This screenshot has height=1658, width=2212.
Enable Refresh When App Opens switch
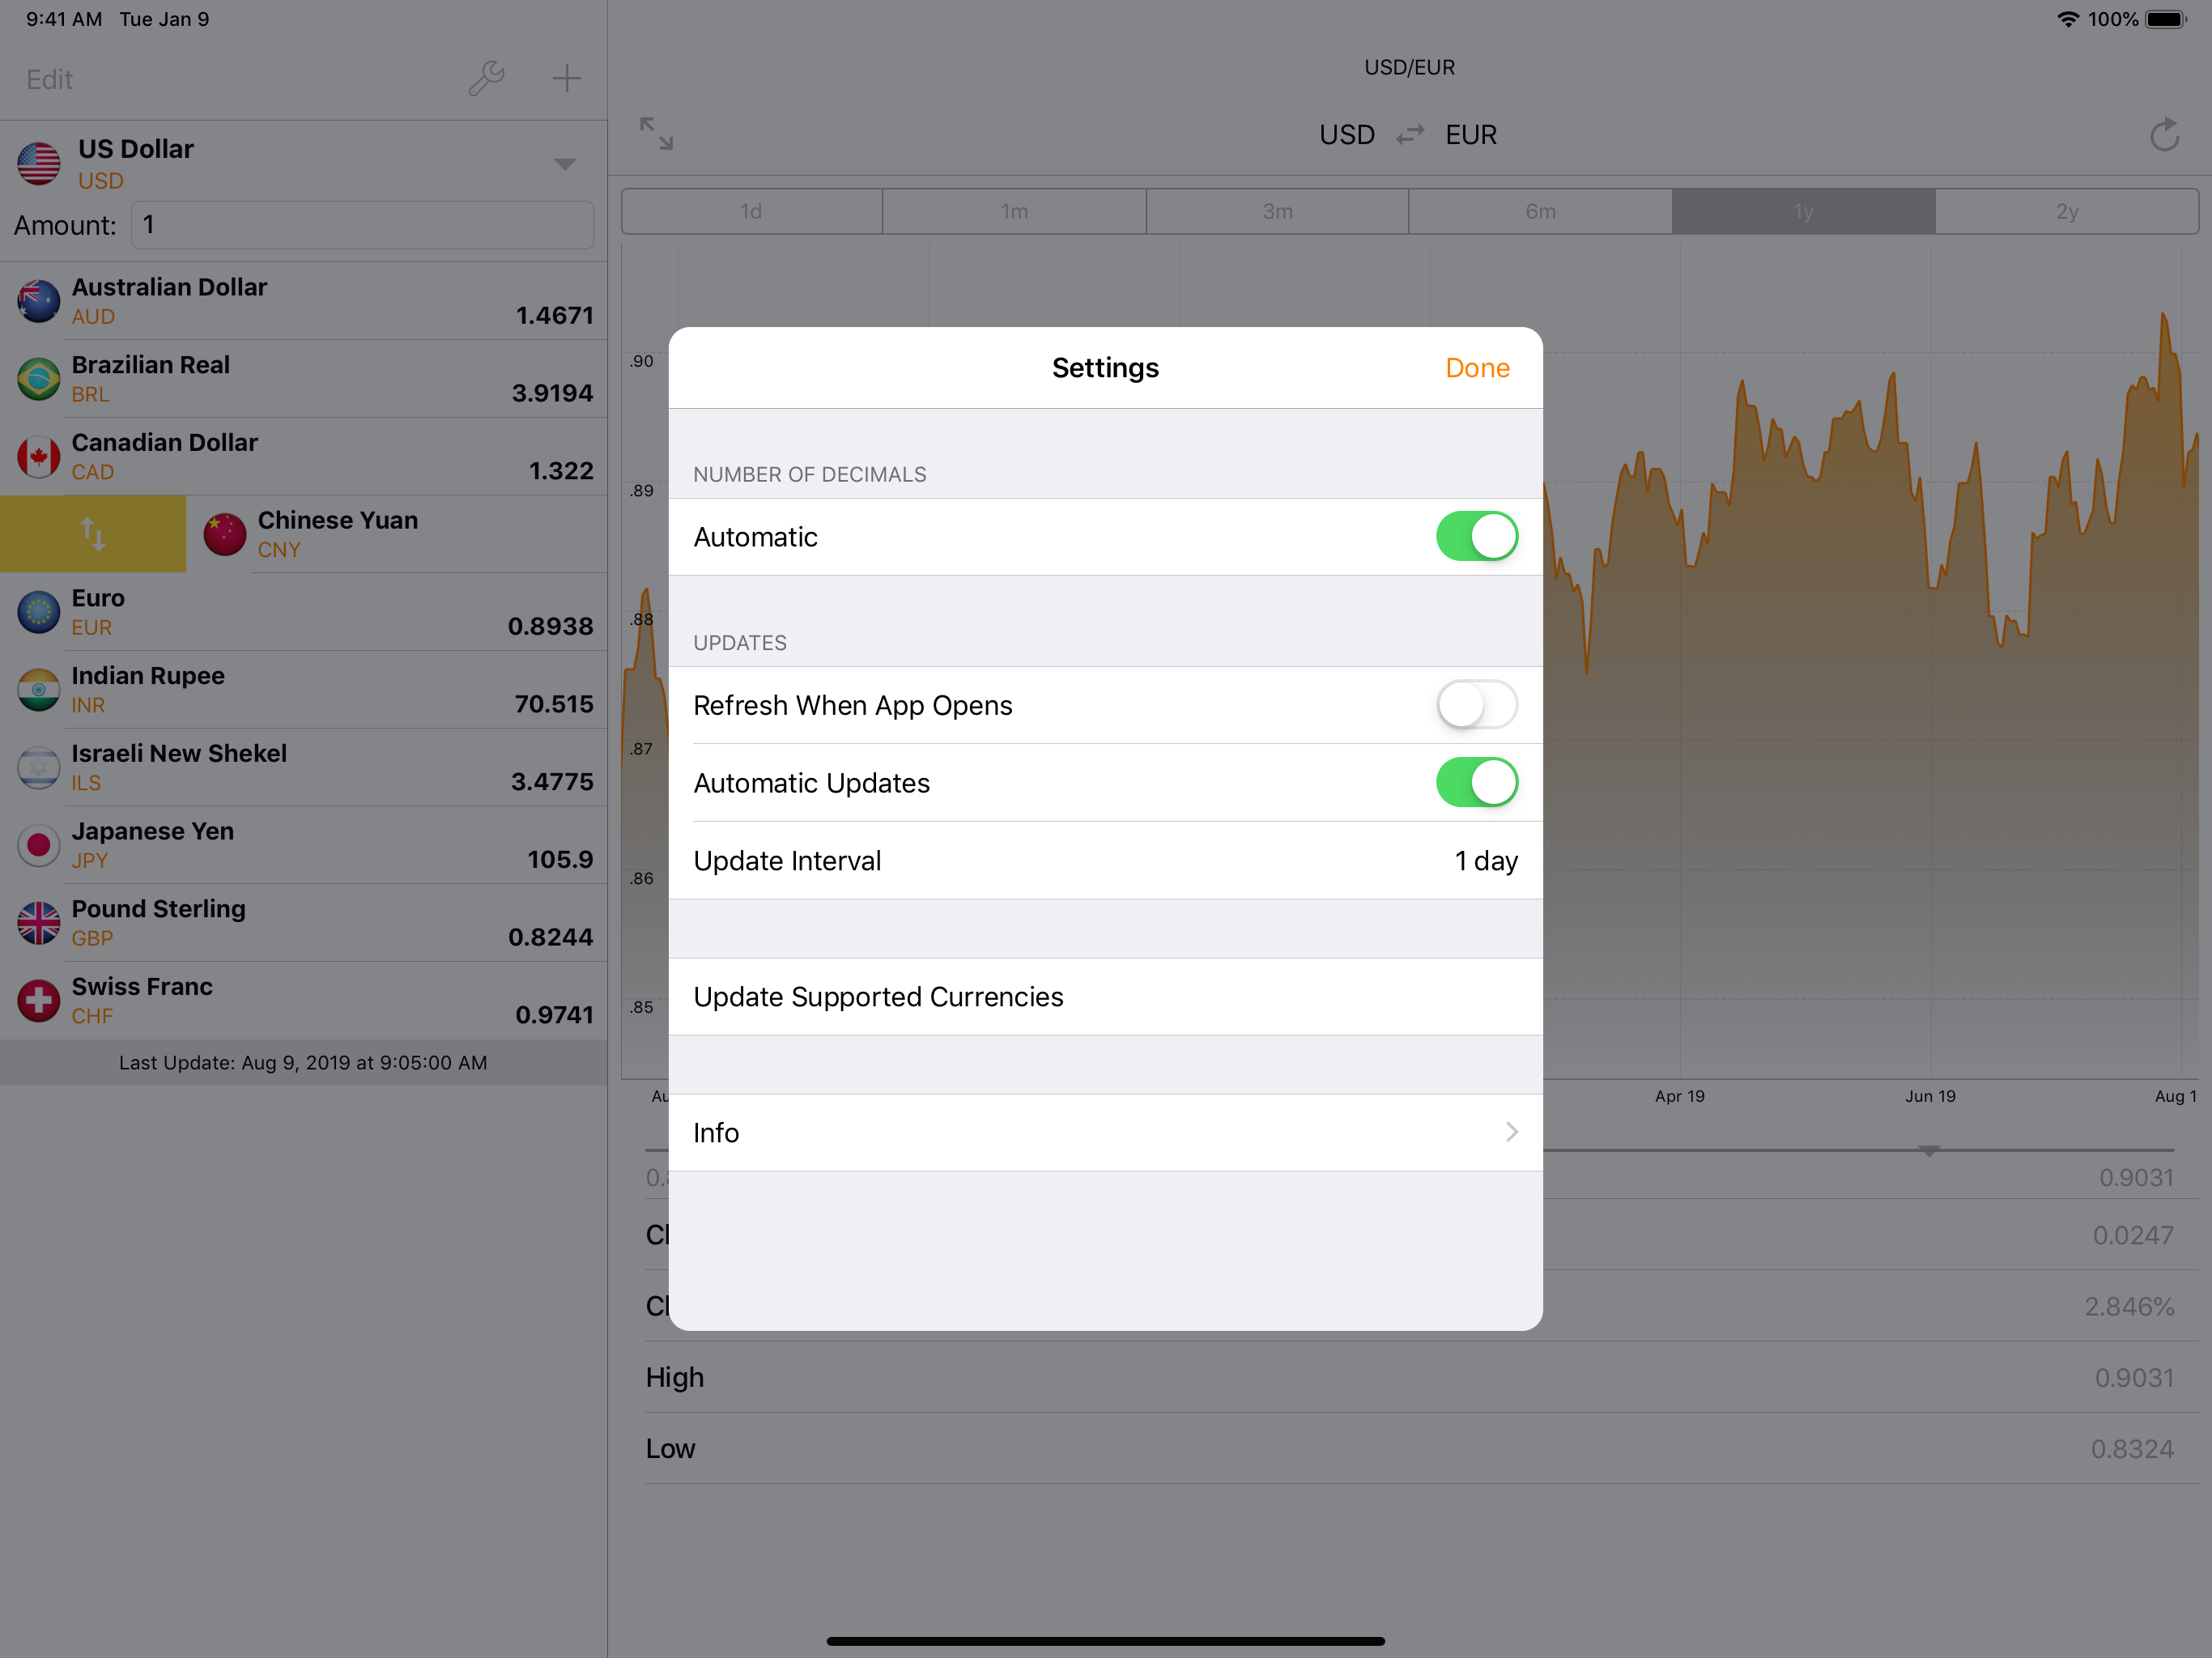point(1476,705)
